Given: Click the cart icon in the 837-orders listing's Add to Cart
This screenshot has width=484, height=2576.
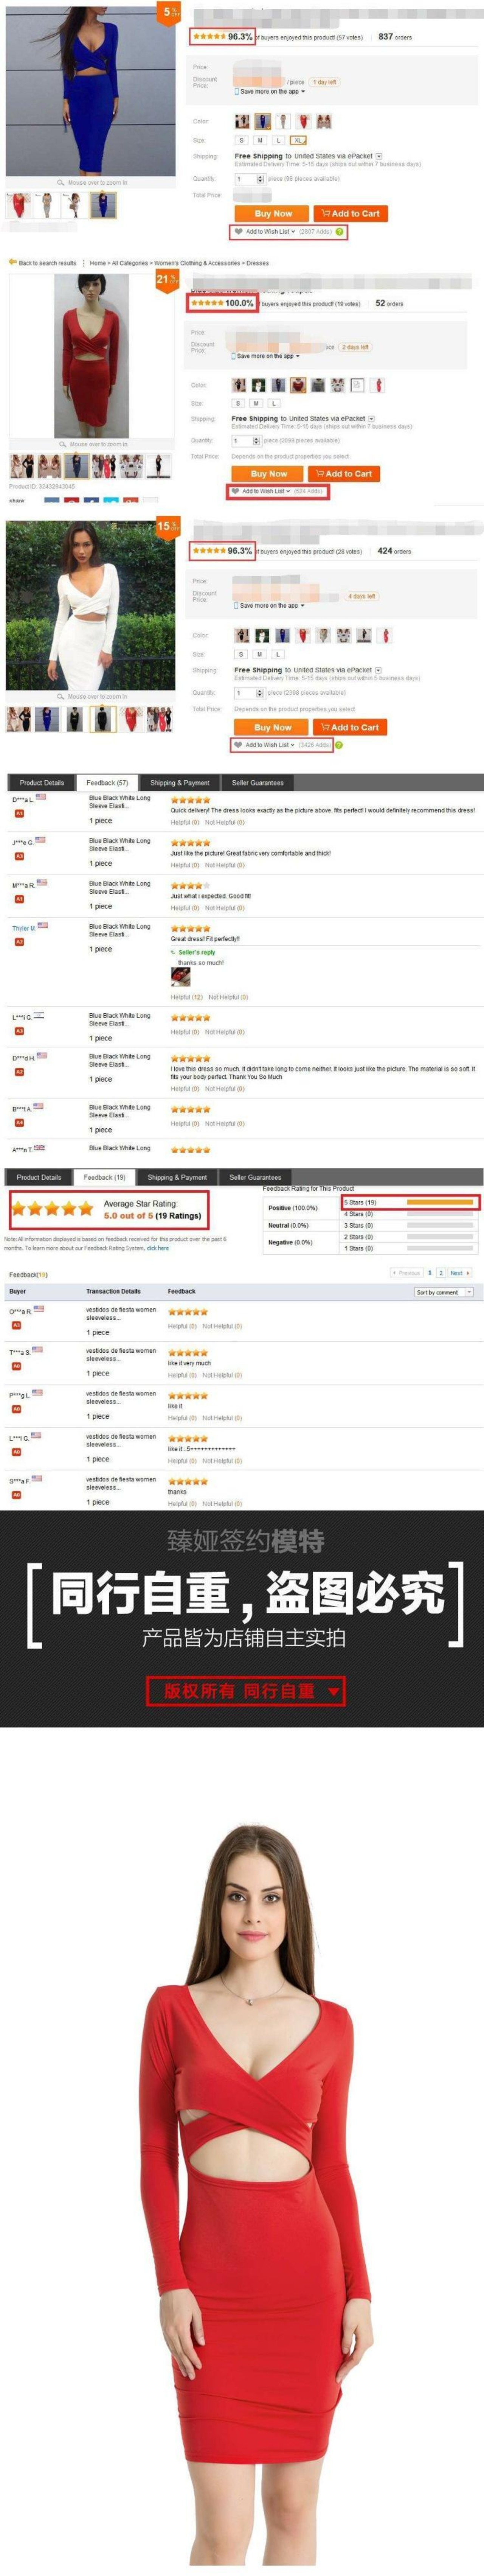Looking at the screenshot, I should pyautogui.click(x=325, y=213).
